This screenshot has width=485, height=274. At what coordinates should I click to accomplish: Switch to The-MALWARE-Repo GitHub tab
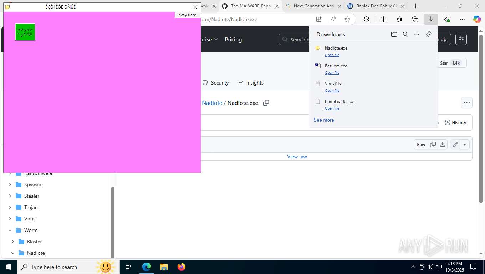pyautogui.click(x=250, y=6)
